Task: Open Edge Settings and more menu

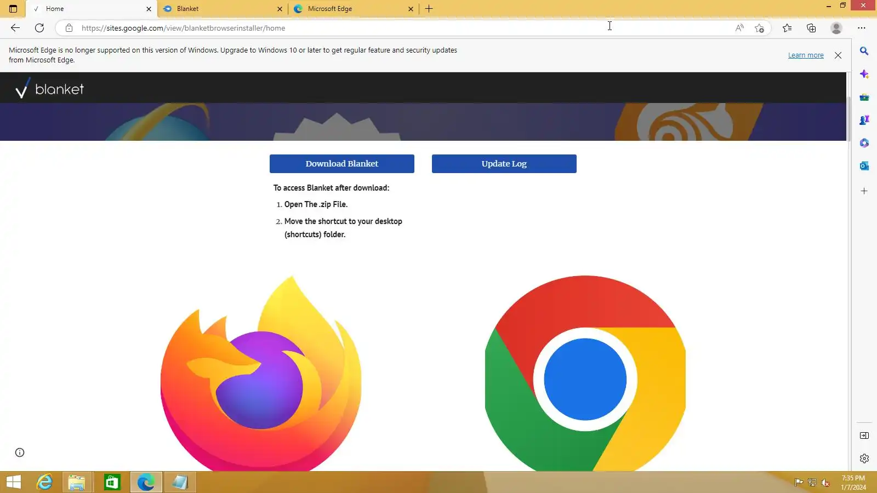Action: tap(862, 28)
